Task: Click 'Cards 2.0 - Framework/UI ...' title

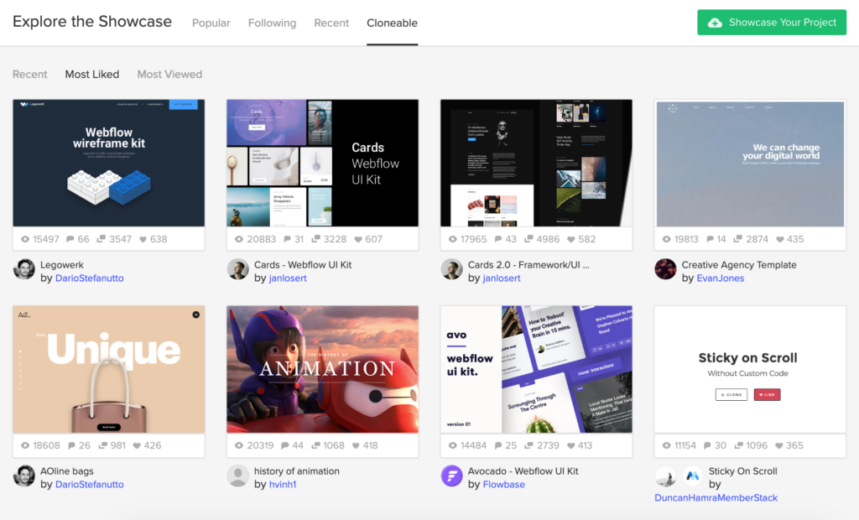Action: tap(528, 265)
